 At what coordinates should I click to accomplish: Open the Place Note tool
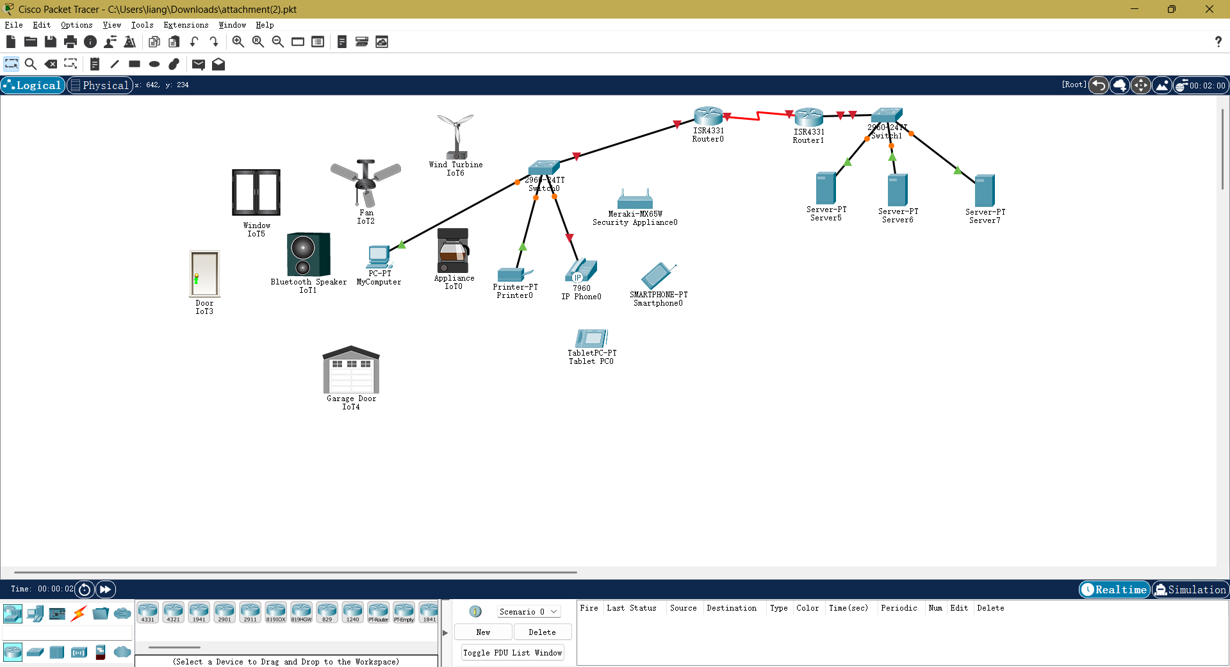click(x=95, y=64)
